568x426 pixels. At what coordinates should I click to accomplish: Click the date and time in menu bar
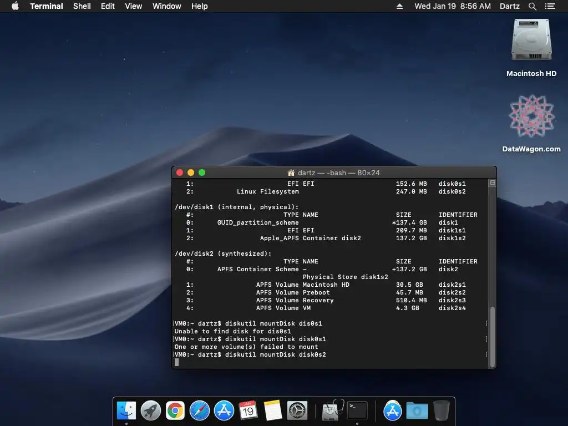[x=453, y=6]
